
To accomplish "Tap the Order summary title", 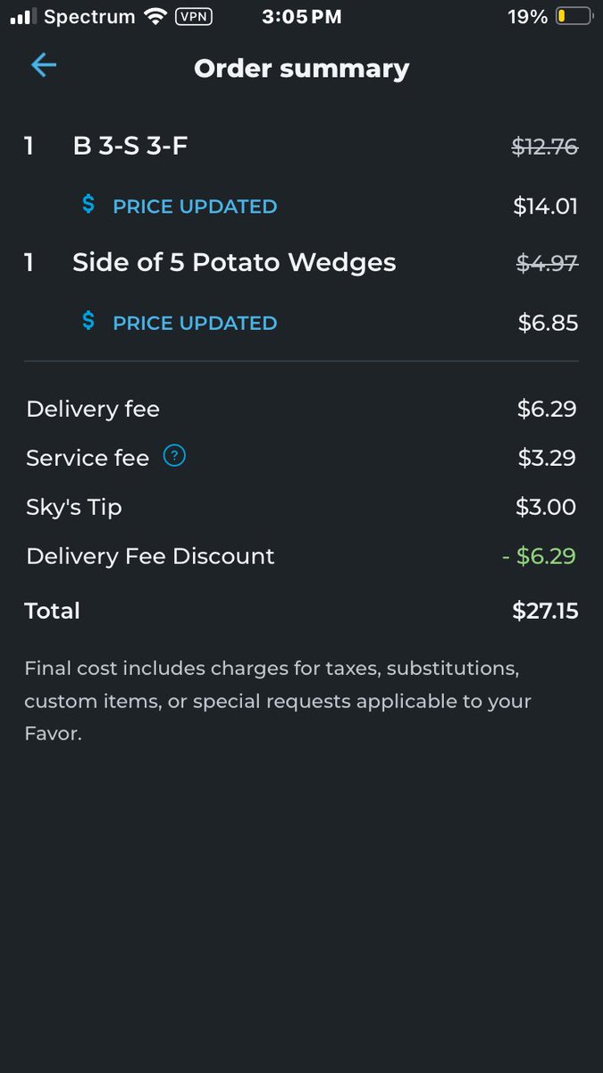I will pyautogui.click(x=302, y=69).
